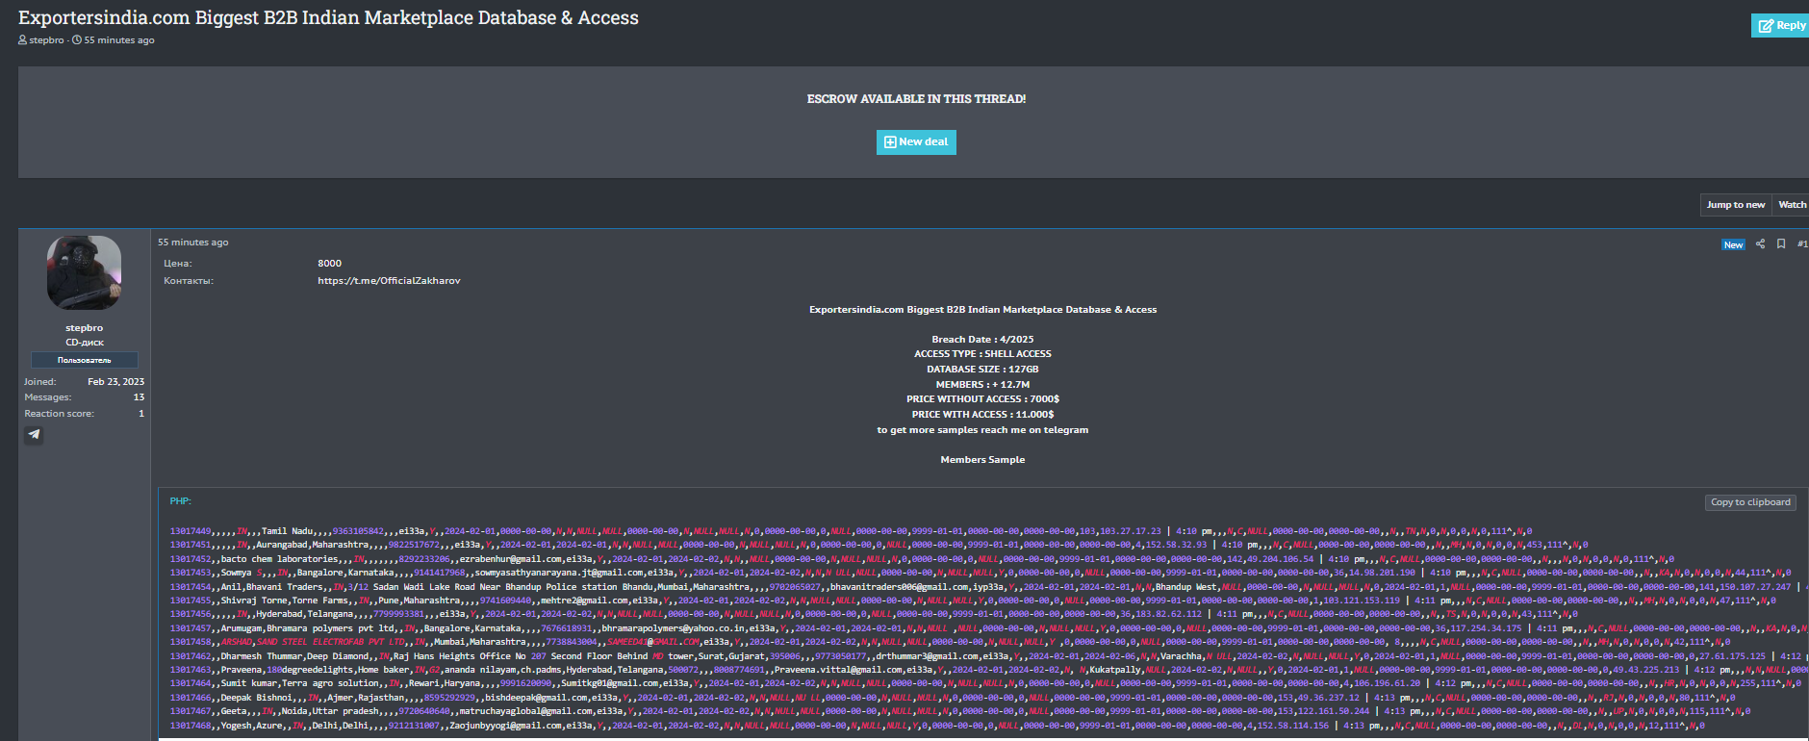Click the Reaction score value
1809x741 pixels.
coord(140,414)
